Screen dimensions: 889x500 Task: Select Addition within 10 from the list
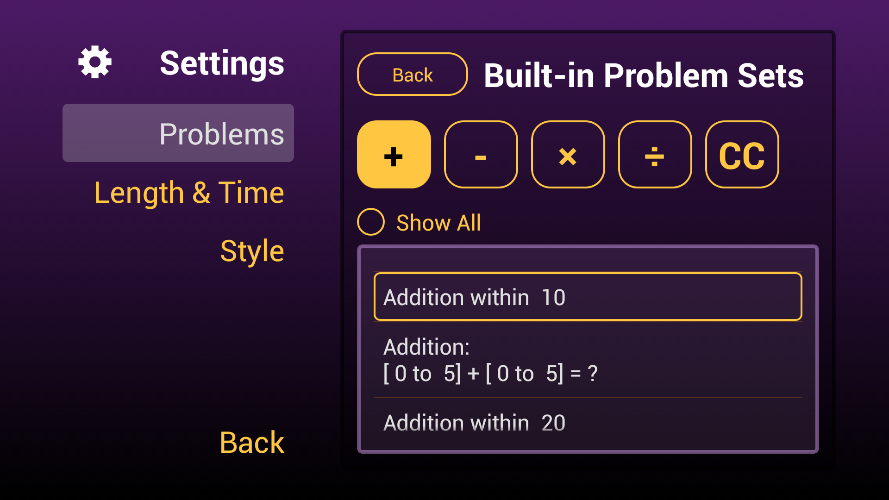[587, 297]
